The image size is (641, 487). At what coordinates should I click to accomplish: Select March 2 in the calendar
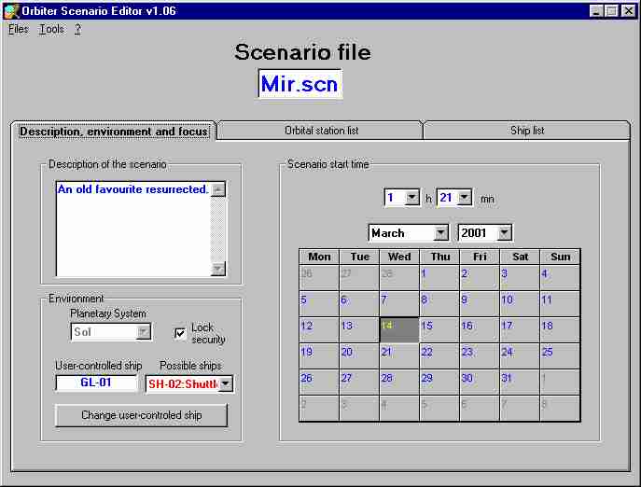(x=480, y=277)
